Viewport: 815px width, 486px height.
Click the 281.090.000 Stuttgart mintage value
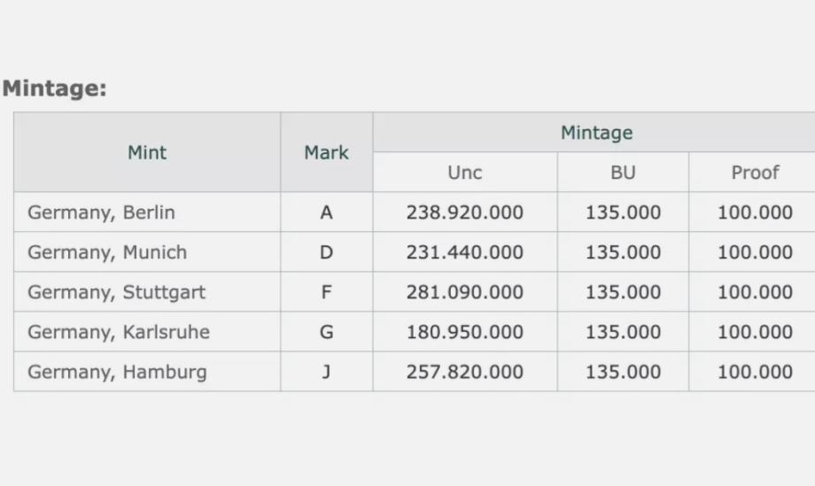pyautogui.click(x=464, y=292)
